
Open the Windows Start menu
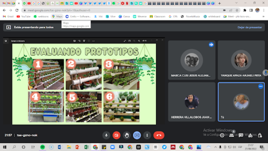click(x=5, y=147)
